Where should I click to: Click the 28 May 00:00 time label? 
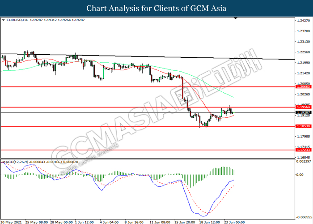[x=61, y=222]
